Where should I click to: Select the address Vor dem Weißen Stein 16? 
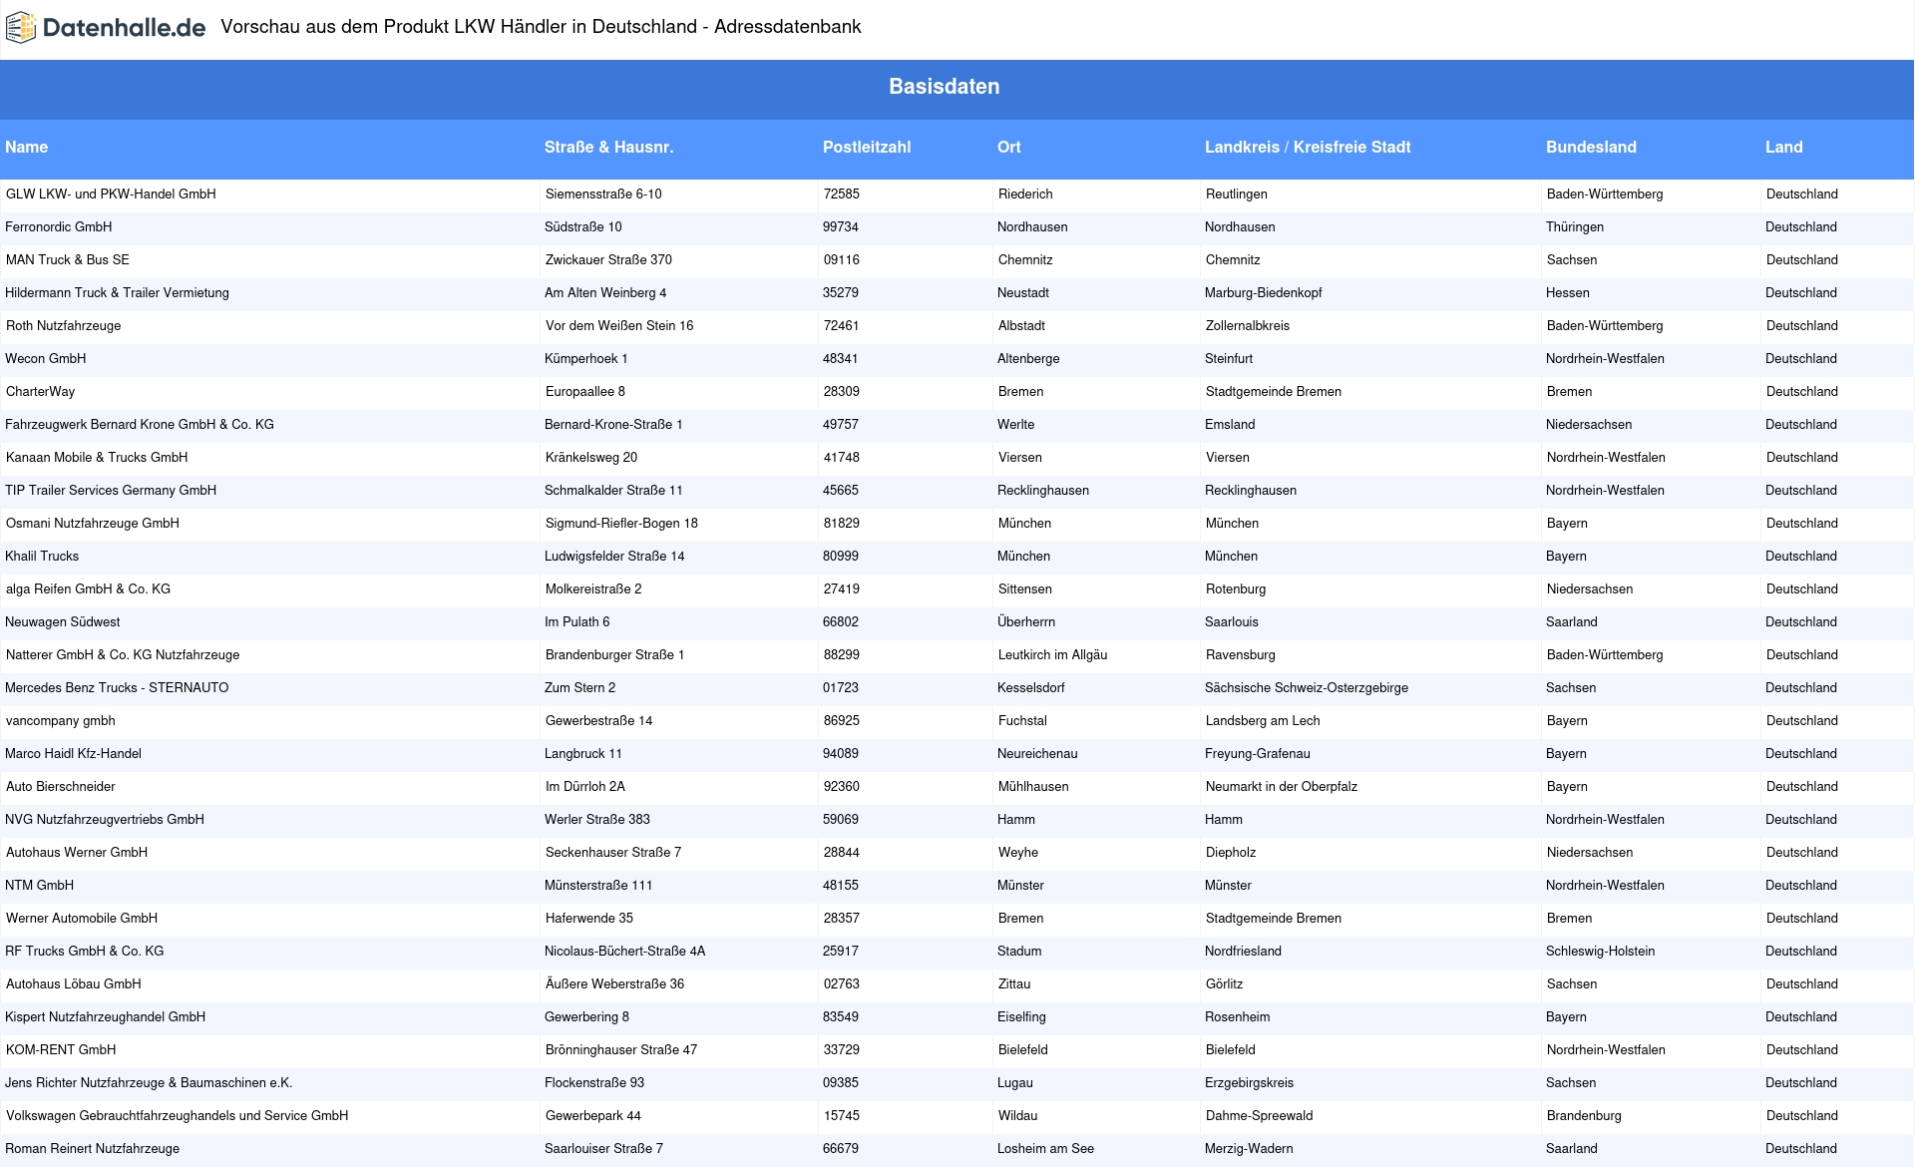[619, 326]
